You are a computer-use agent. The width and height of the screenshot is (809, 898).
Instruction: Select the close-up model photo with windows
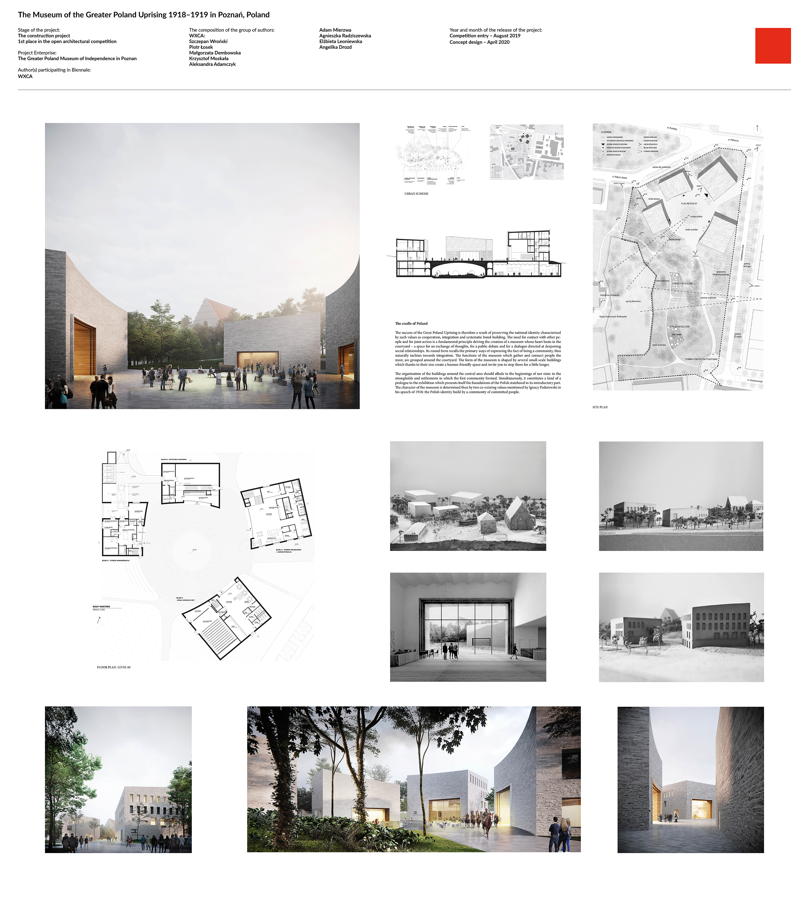[681, 627]
